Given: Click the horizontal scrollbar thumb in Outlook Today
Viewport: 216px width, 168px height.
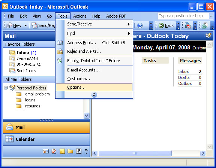Looking at the screenshot, I should 135,153.
